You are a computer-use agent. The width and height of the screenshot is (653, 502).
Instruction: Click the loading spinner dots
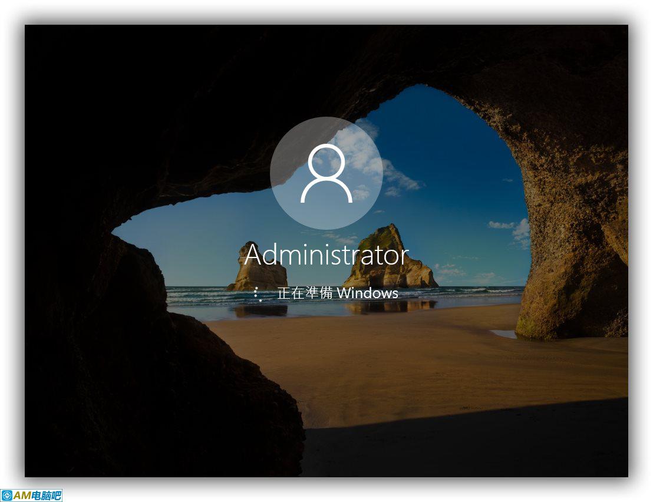click(x=258, y=294)
